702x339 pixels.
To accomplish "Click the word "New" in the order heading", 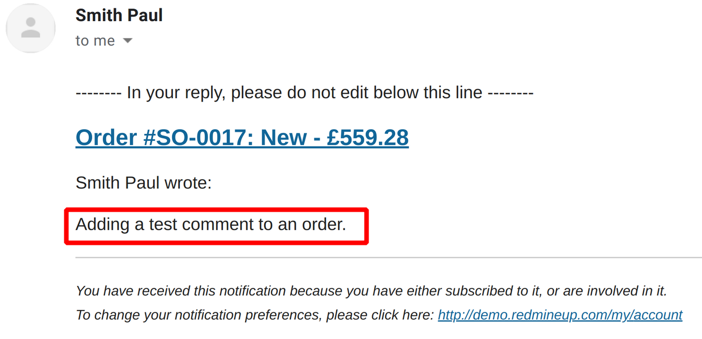I will point(283,137).
